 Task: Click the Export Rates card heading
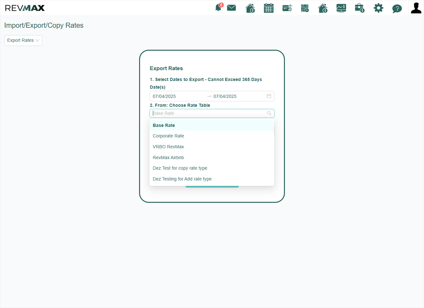pyautogui.click(x=166, y=68)
